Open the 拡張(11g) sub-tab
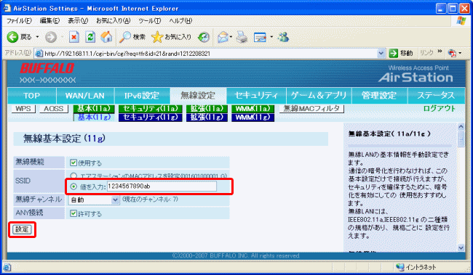Screen dimensions: 473x275 (x=207, y=118)
